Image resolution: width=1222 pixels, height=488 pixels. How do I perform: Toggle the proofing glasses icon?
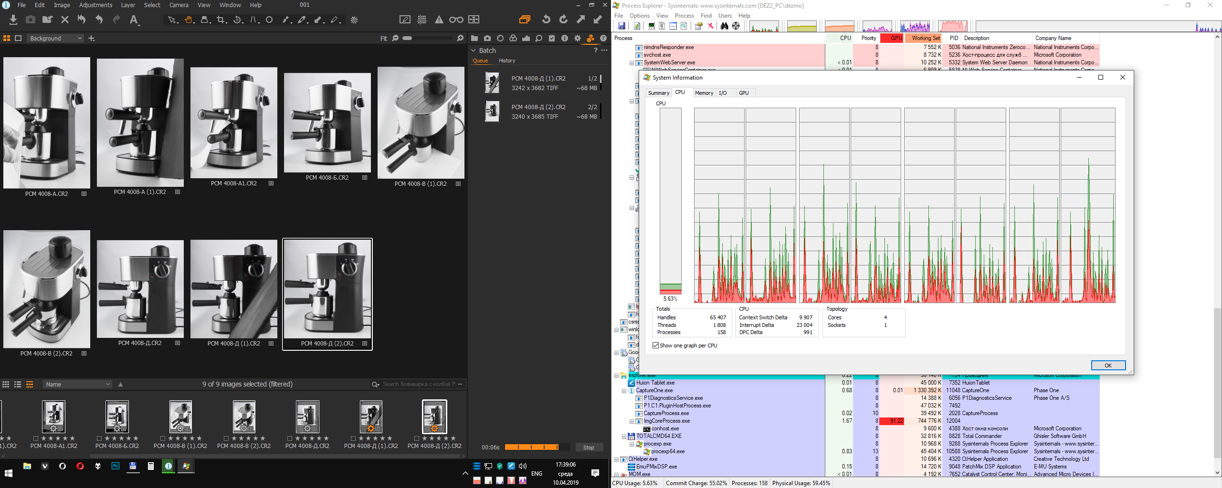[456, 20]
